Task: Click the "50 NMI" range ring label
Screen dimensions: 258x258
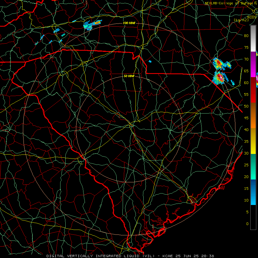Action: (129, 76)
